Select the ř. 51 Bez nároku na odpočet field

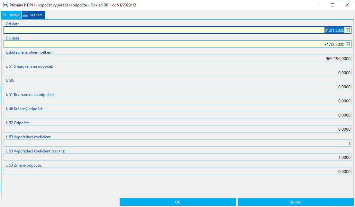[x=177, y=101]
